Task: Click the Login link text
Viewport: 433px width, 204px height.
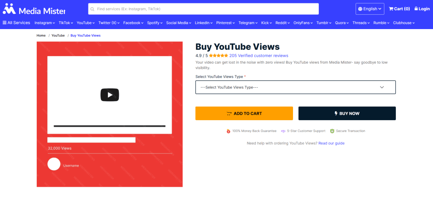Action: pyautogui.click(x=424, y=9)
